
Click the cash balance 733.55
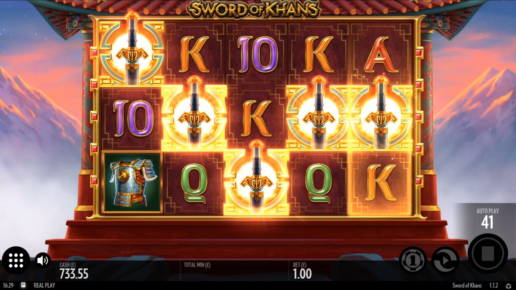pyautogui.click(x=74, y=274)
